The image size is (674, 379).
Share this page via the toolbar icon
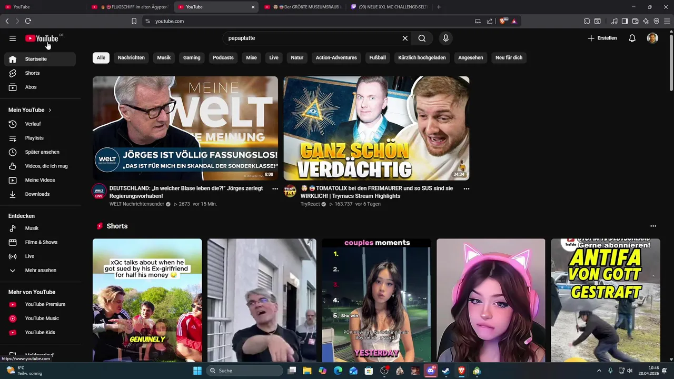pyautogui.click(x=490, y=21)
